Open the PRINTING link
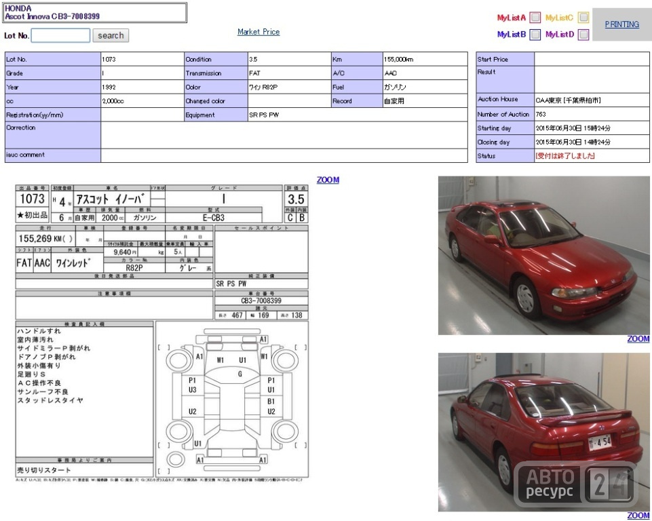The height and width of the screenshot is (521, 652). (621, 24)
